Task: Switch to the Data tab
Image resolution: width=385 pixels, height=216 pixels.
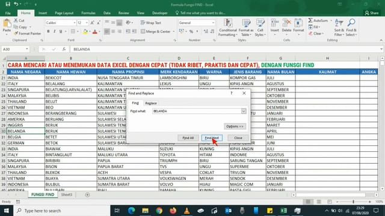Action: pos(107,13)
